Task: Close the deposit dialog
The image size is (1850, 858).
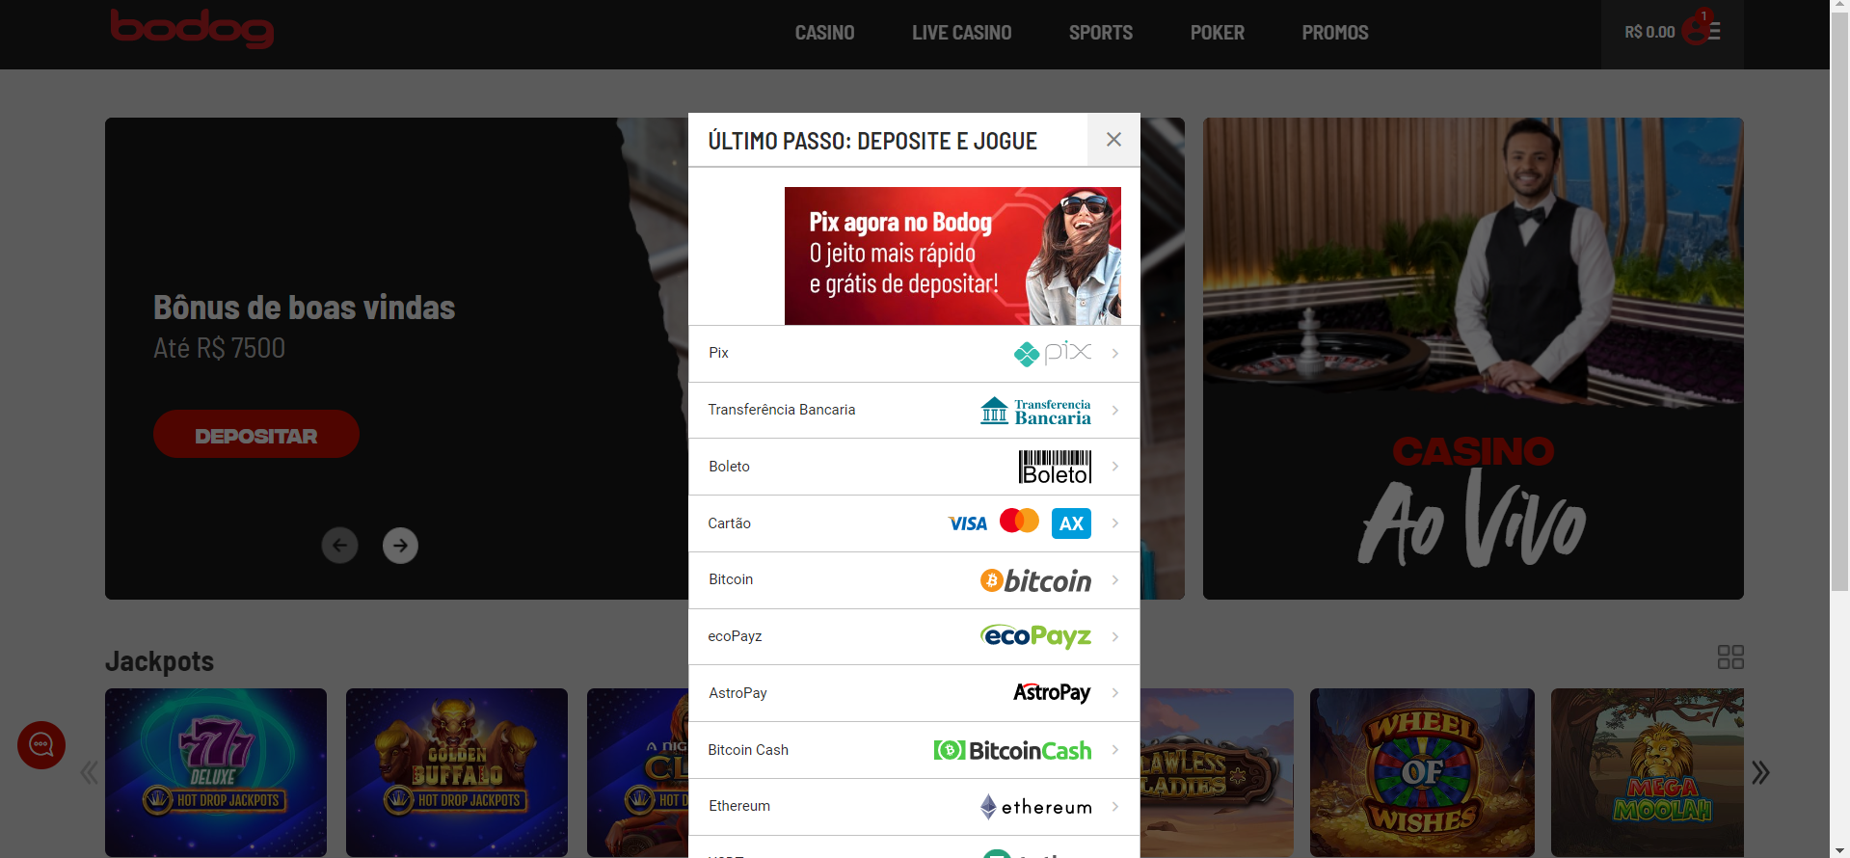Action: pyautogui.click(x=1113, y=140)
